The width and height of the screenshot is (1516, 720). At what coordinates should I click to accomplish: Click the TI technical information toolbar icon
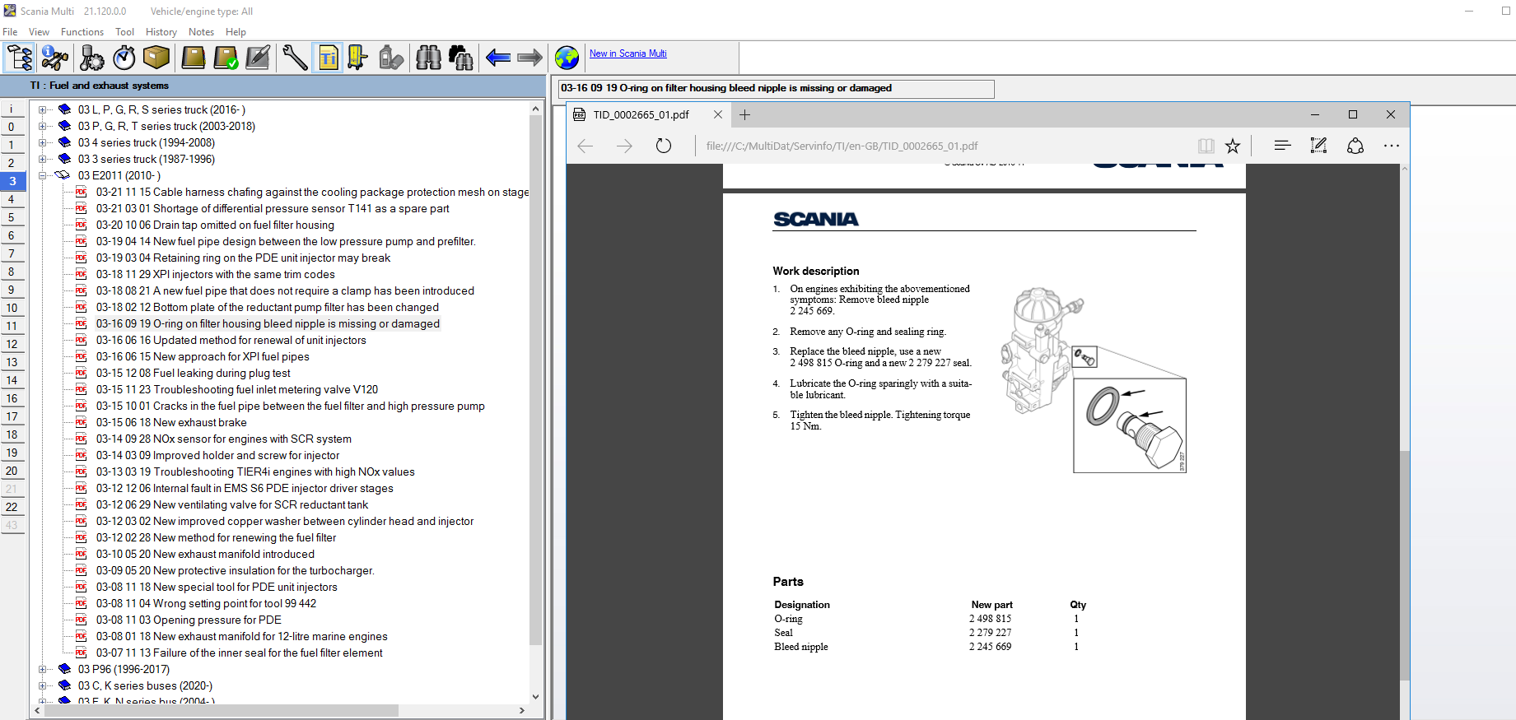[328, 58]
